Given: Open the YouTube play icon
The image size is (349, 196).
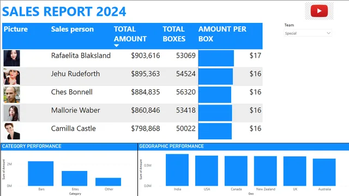Looking at the screenshot, I should pyautogui.click(x=319, y=11).
